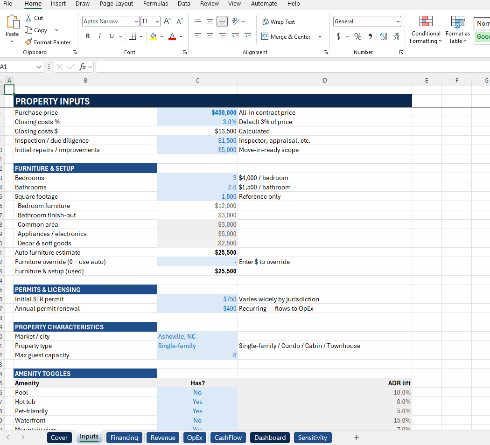Screen dimensions: 490x445
Task: Apply yellow fill color to cell
Action: [x=153, y=36]
